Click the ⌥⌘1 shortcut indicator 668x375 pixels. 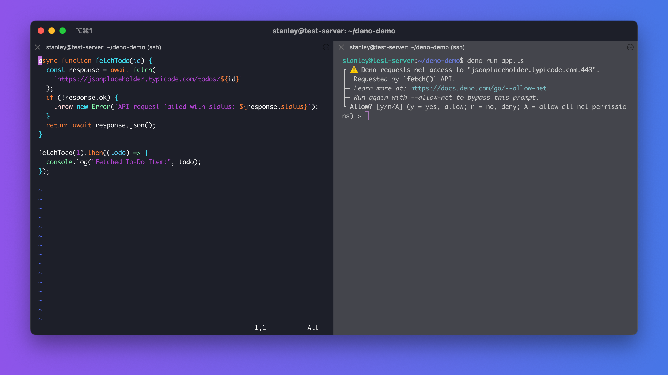84,31
